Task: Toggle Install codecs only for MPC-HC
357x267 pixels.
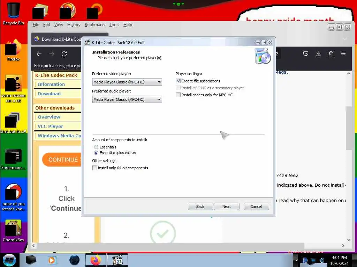Action: tap(178, 95)
